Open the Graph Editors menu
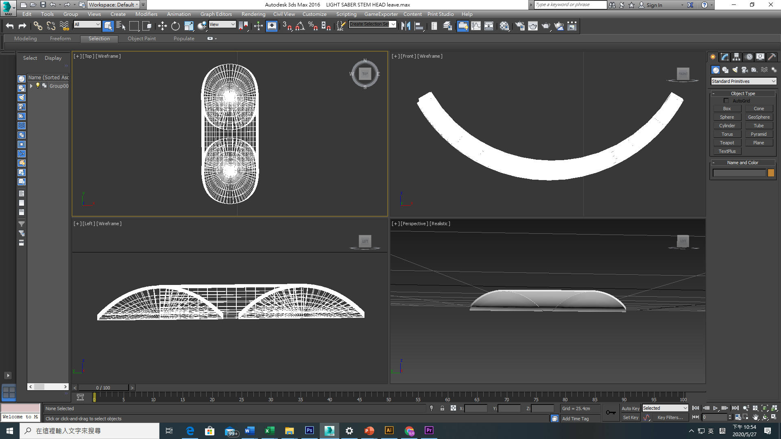The width and height of the screenshot is (781, 439). click(x=216, y=14)
